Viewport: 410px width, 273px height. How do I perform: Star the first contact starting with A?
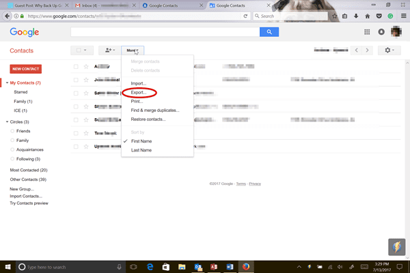click(86, 66)
